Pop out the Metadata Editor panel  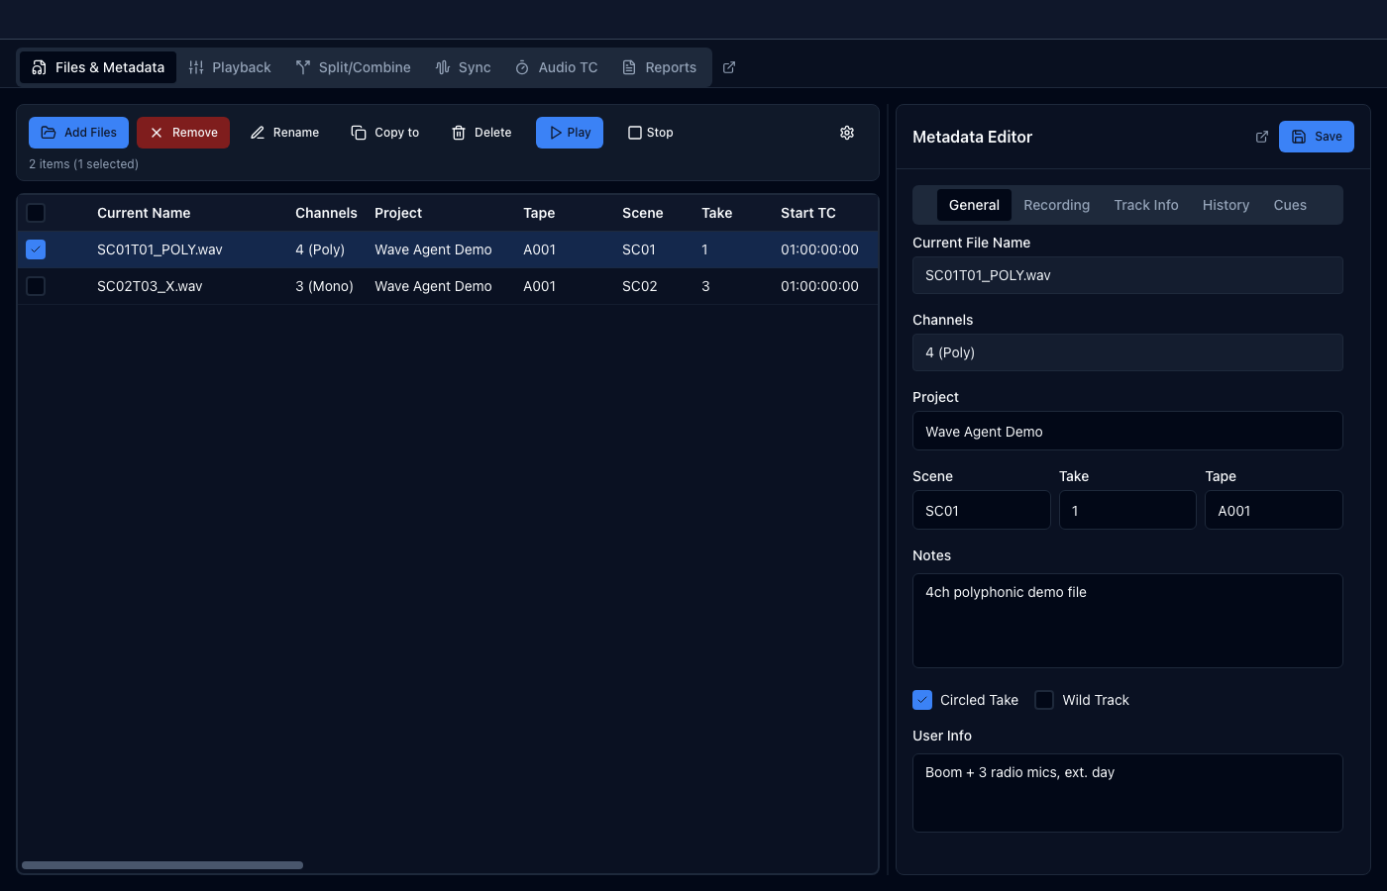pyautogui.click(x=1262, y=137)
